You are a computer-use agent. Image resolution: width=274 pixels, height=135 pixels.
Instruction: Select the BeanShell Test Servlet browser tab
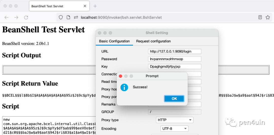59,6
